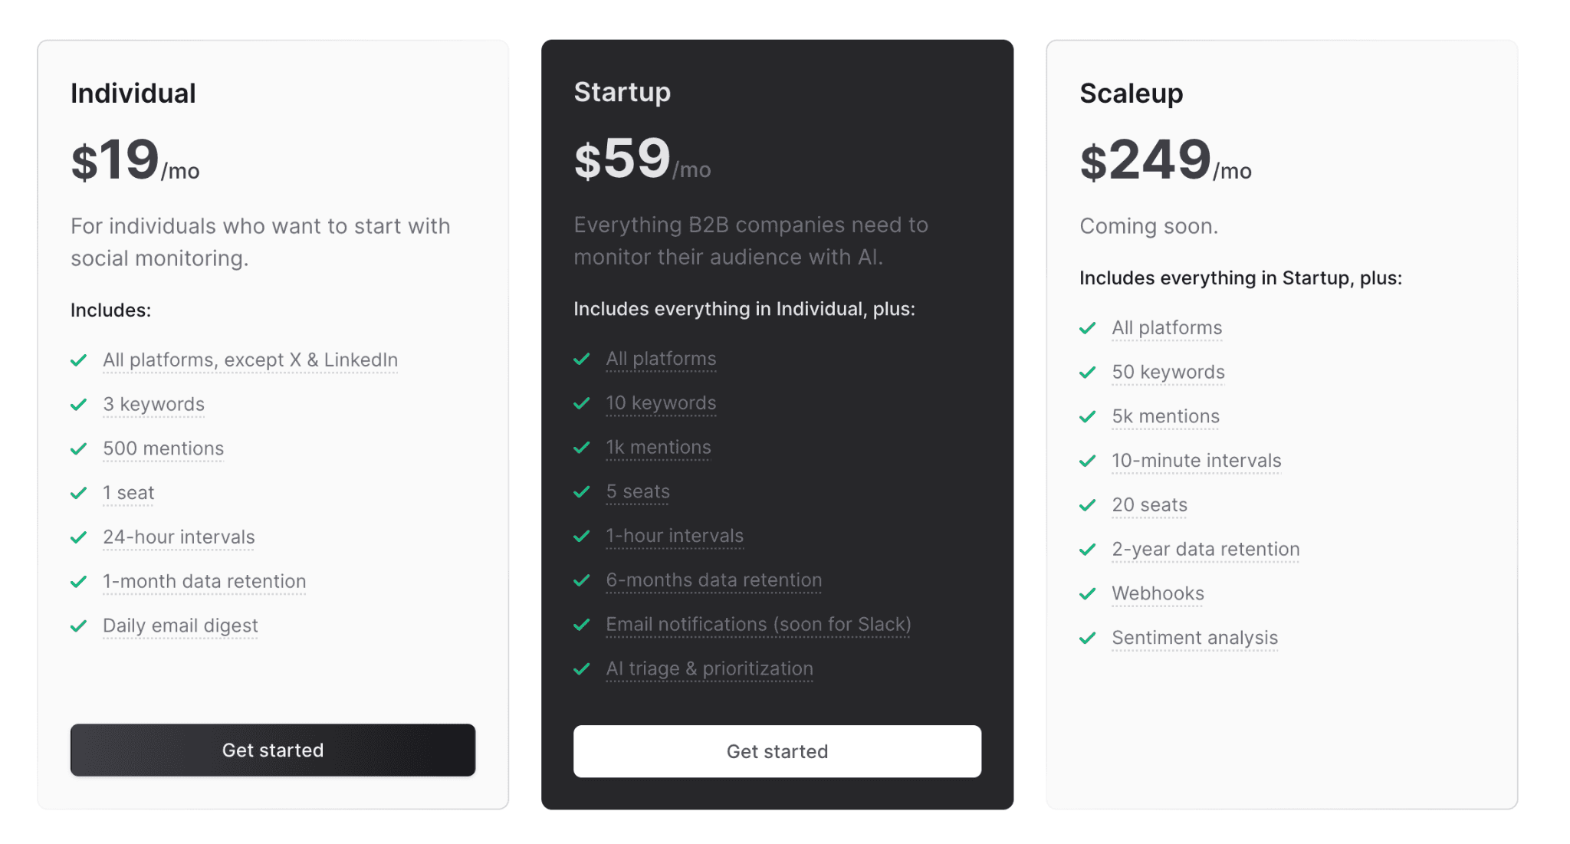
Task: Click the checkmark beside "3 keywords"
Action: click(79, 404)
